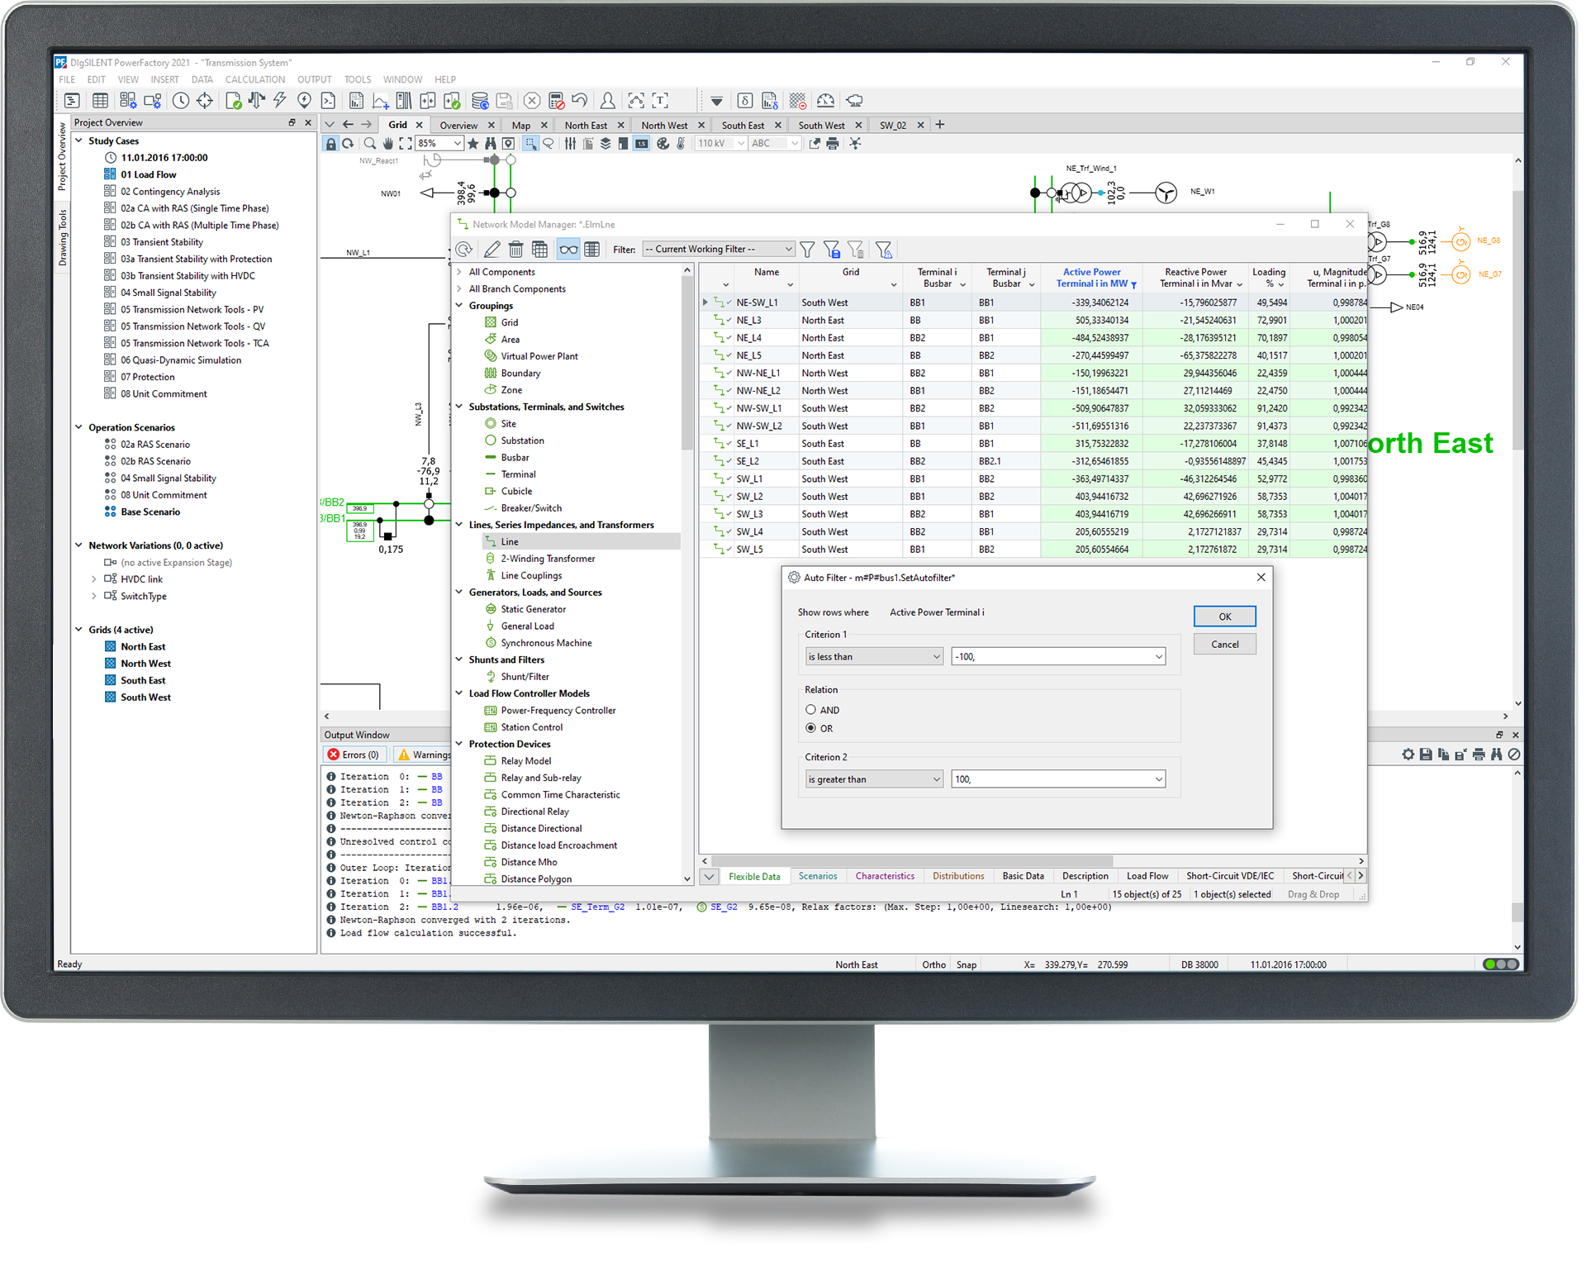Toggle the South West grid activation icon
Viewport: 1591px width, 1276px height.
click(110, 698)
